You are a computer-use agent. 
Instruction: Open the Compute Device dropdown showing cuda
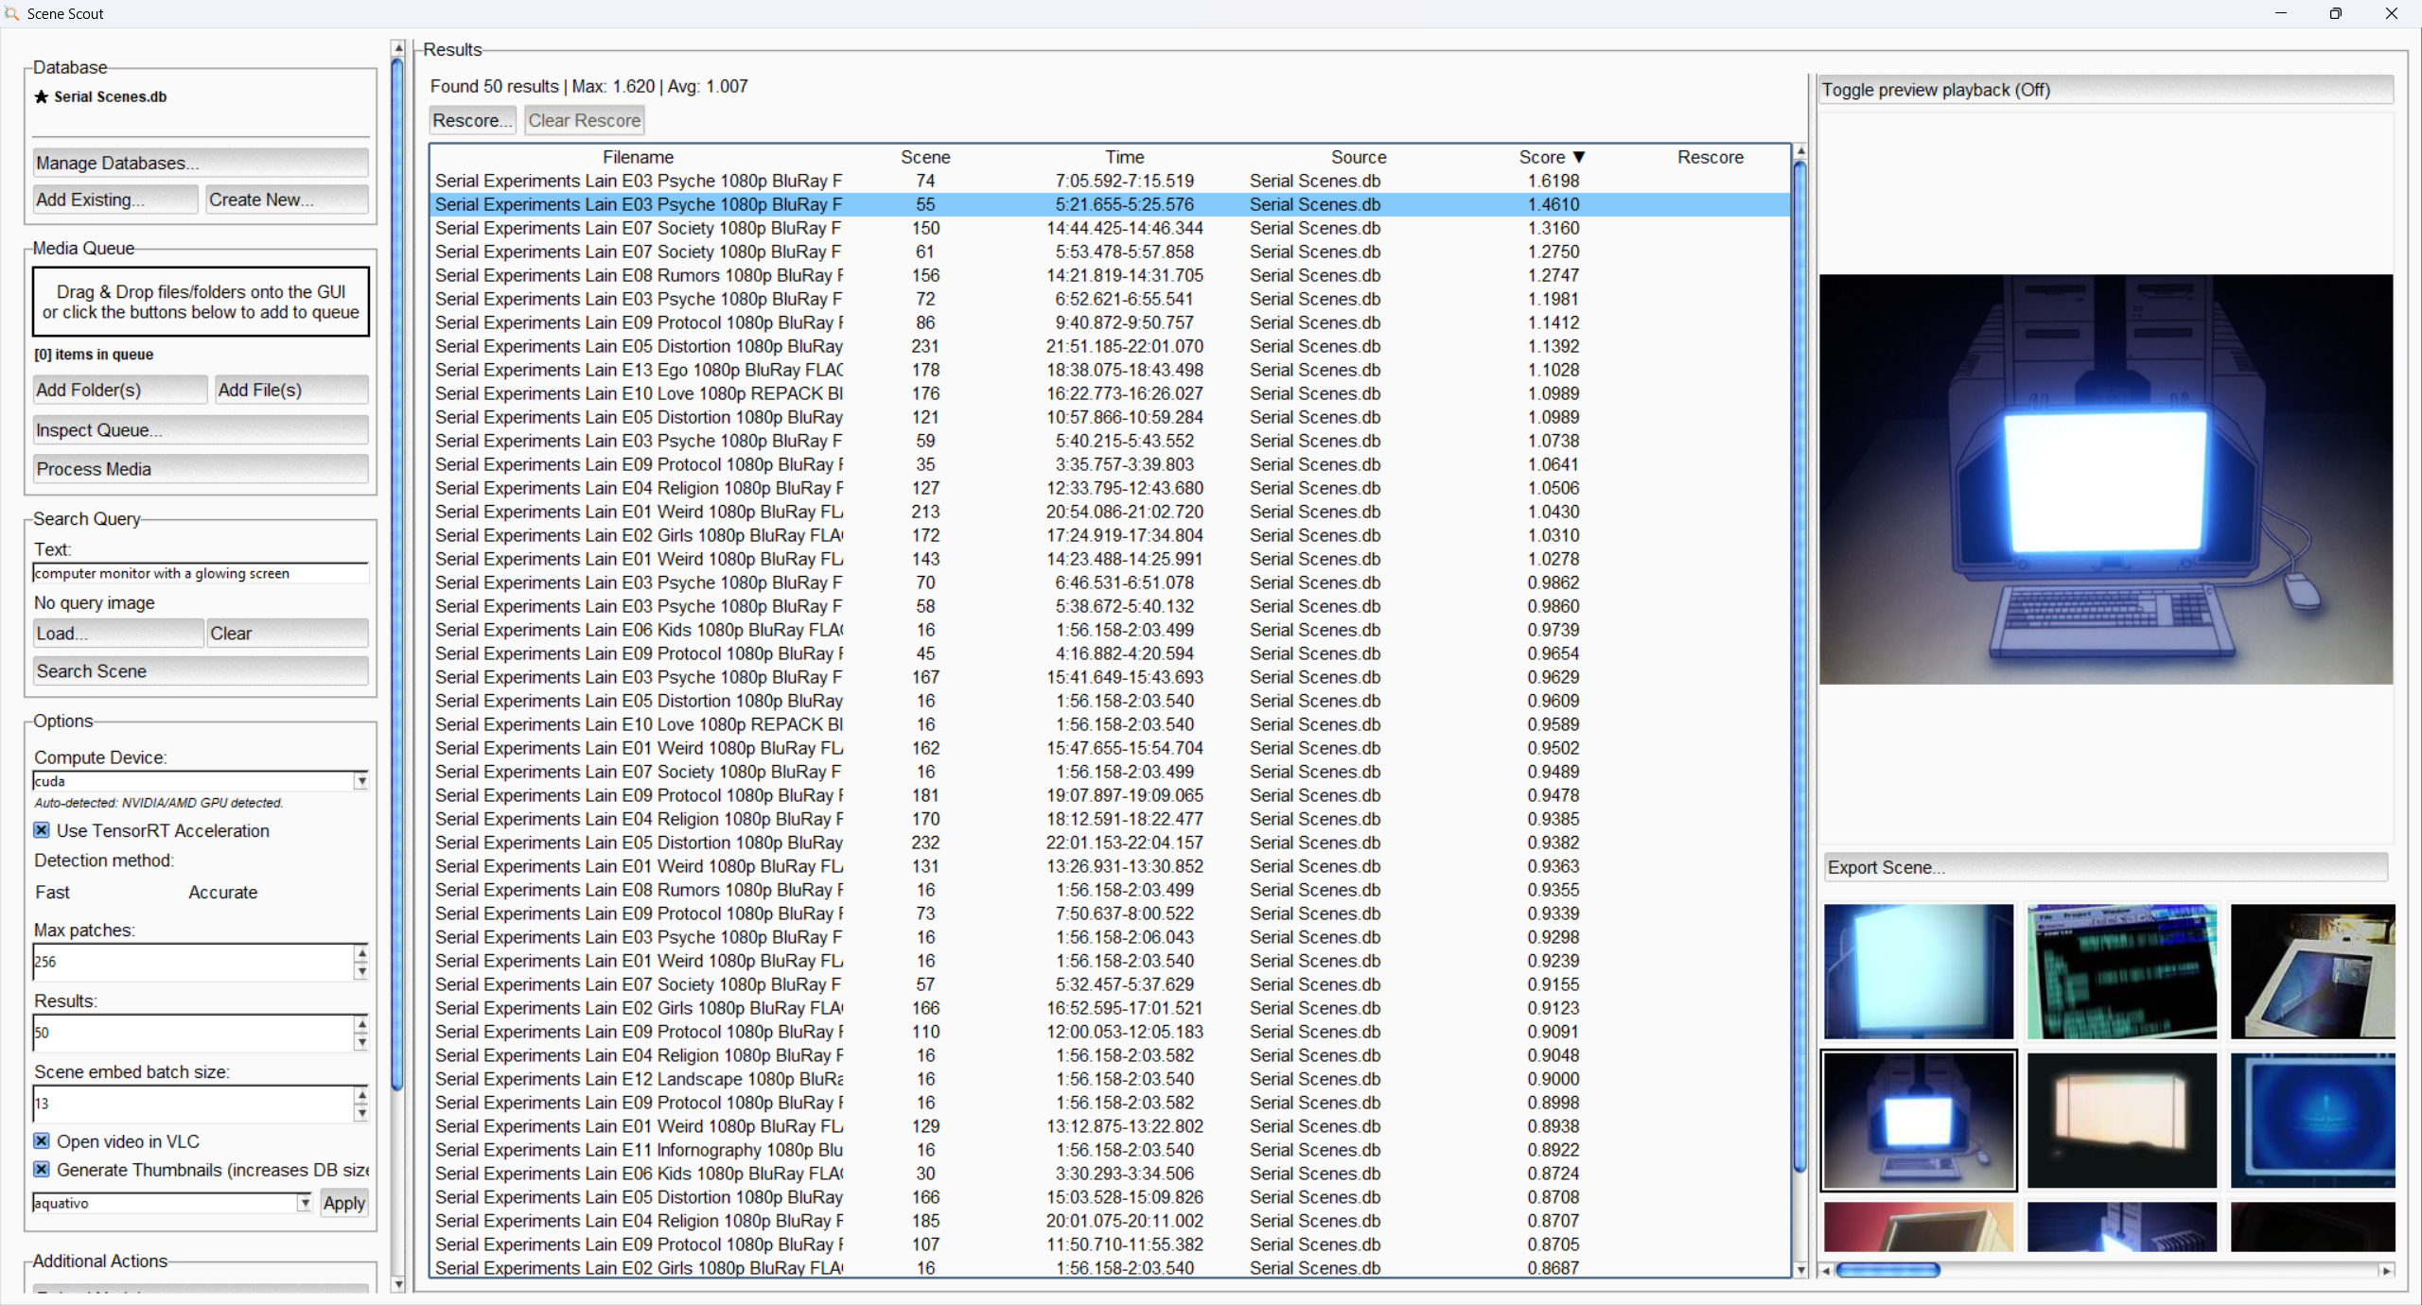(x=360, y=781)
